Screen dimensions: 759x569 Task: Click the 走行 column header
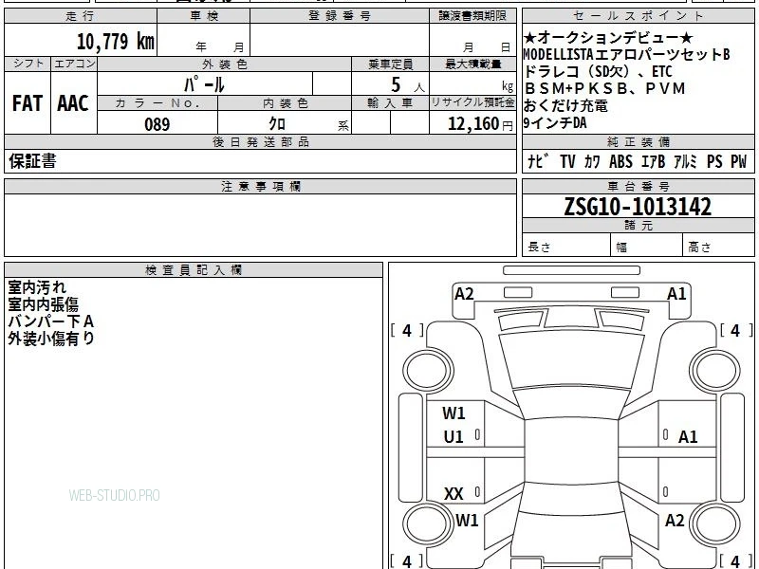[x=81, y=16]
